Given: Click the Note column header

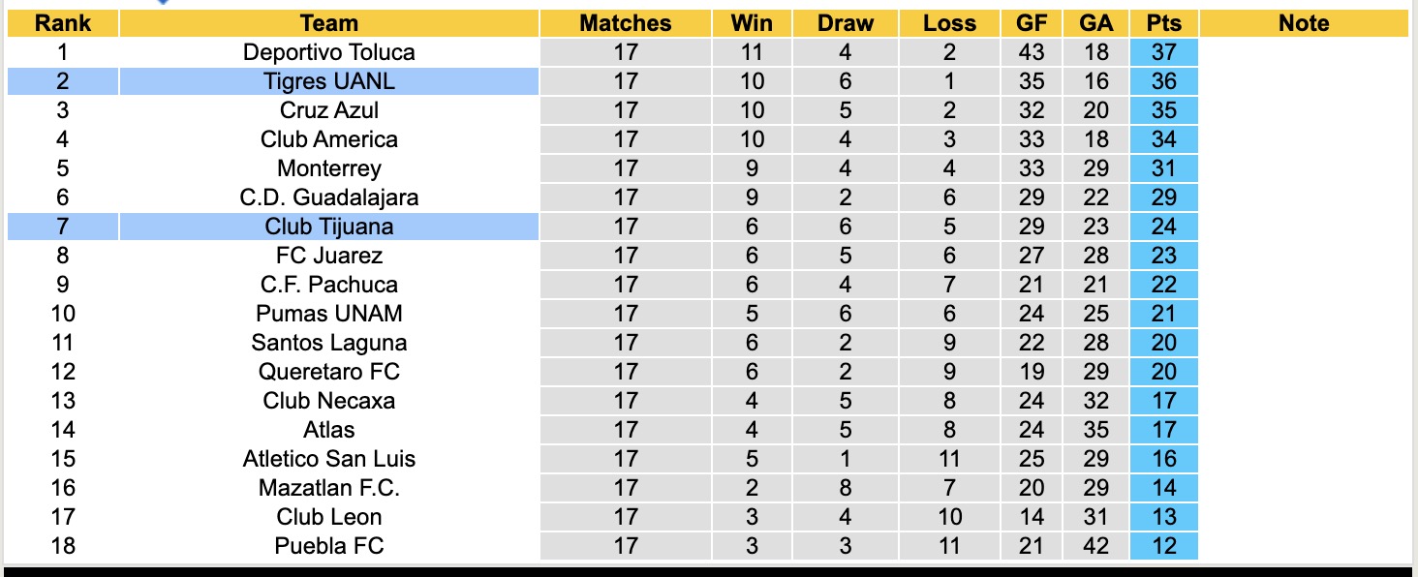Looking at the screenshot, I should 1304,23.
